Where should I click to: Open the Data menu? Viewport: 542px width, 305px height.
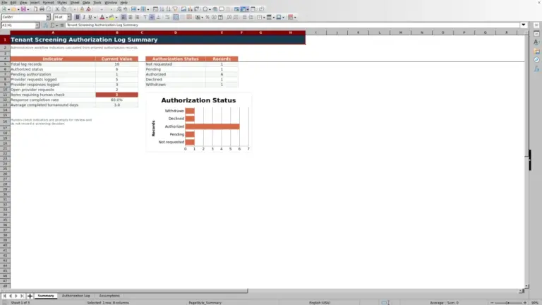click(86, 2)
